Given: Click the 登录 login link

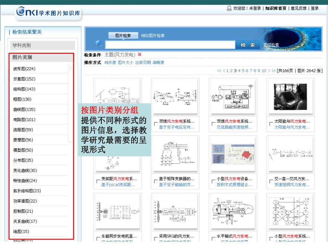Looking at the screenshot, I should 315,8.
